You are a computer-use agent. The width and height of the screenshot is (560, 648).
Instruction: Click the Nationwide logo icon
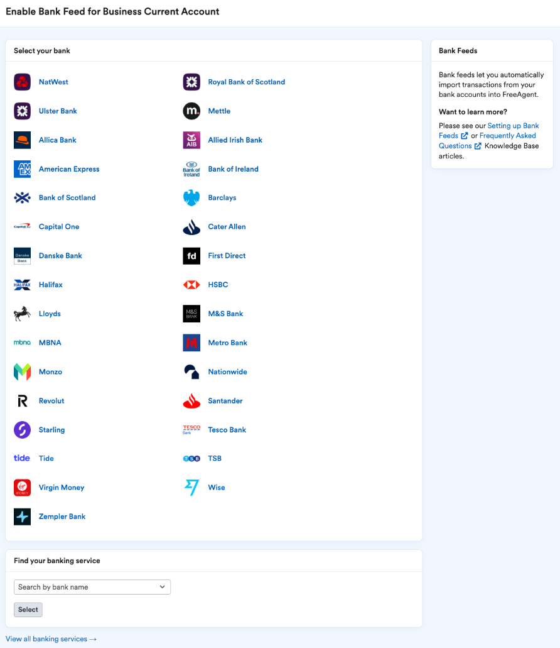click(191, 371)
